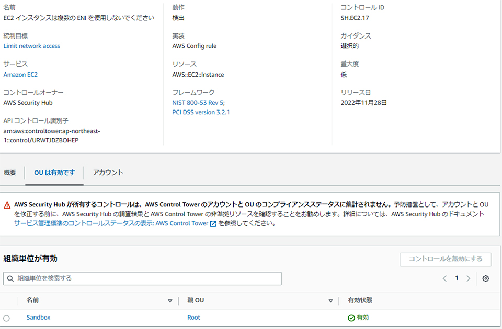Go to previous page chevron

444,278
